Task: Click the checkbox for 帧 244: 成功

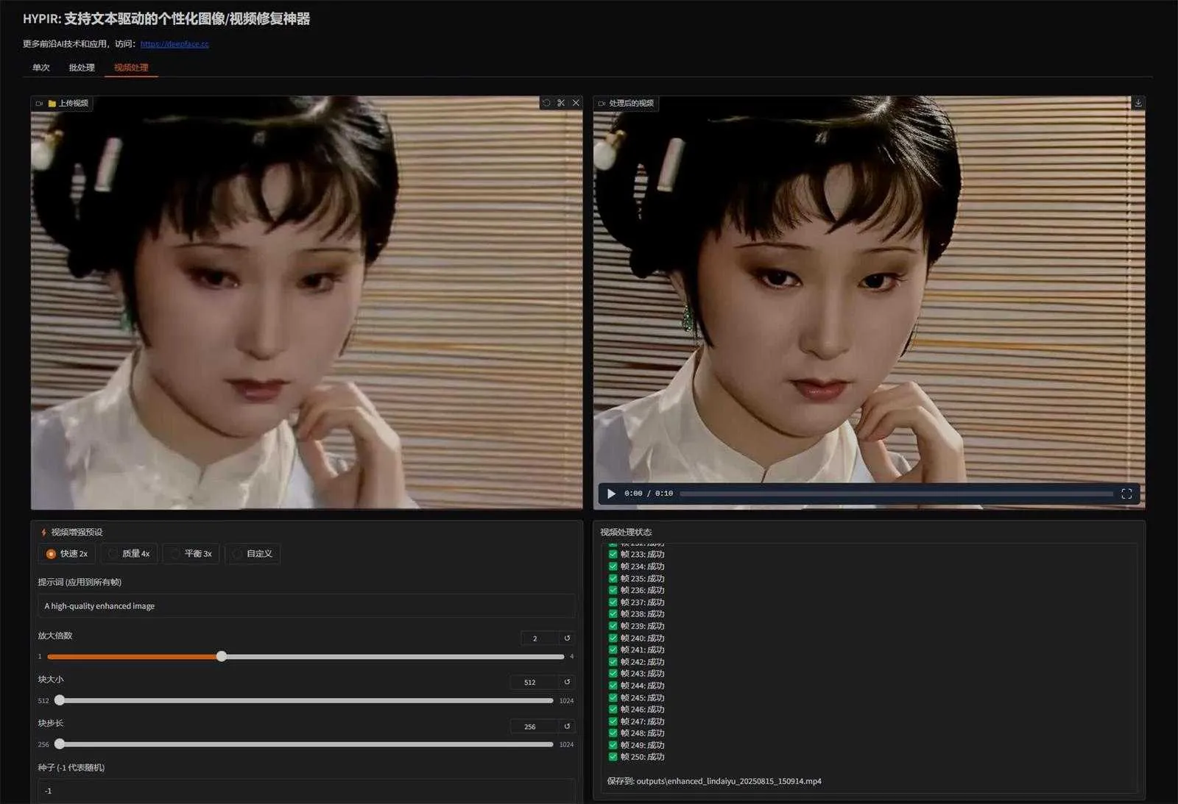Action: pos(613,686)
